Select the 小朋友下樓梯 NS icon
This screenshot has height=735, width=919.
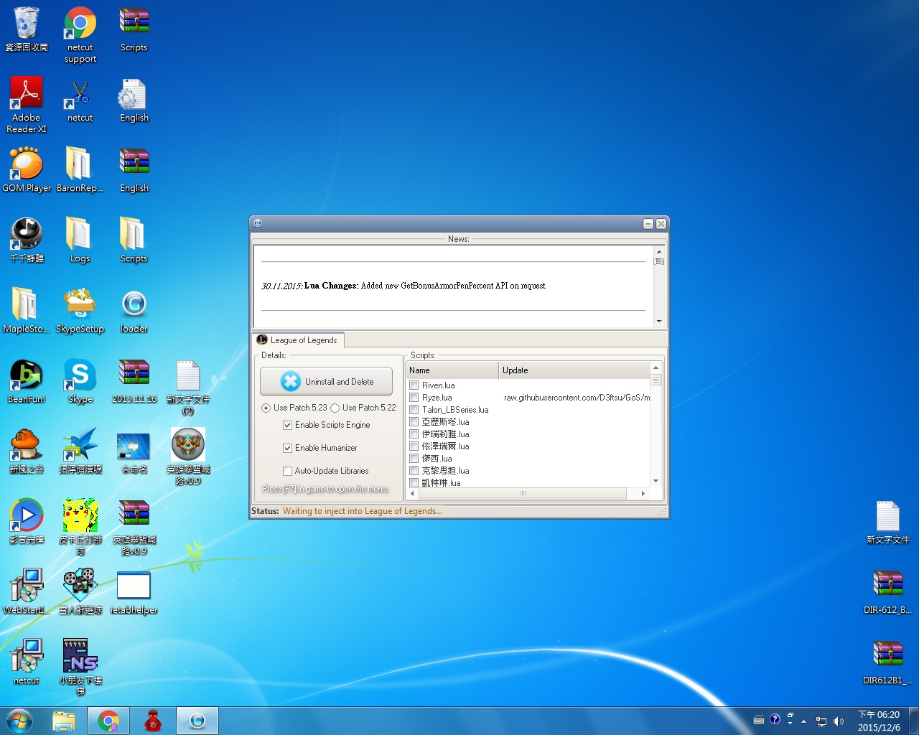pyautogui.click(x=80, y=668)
